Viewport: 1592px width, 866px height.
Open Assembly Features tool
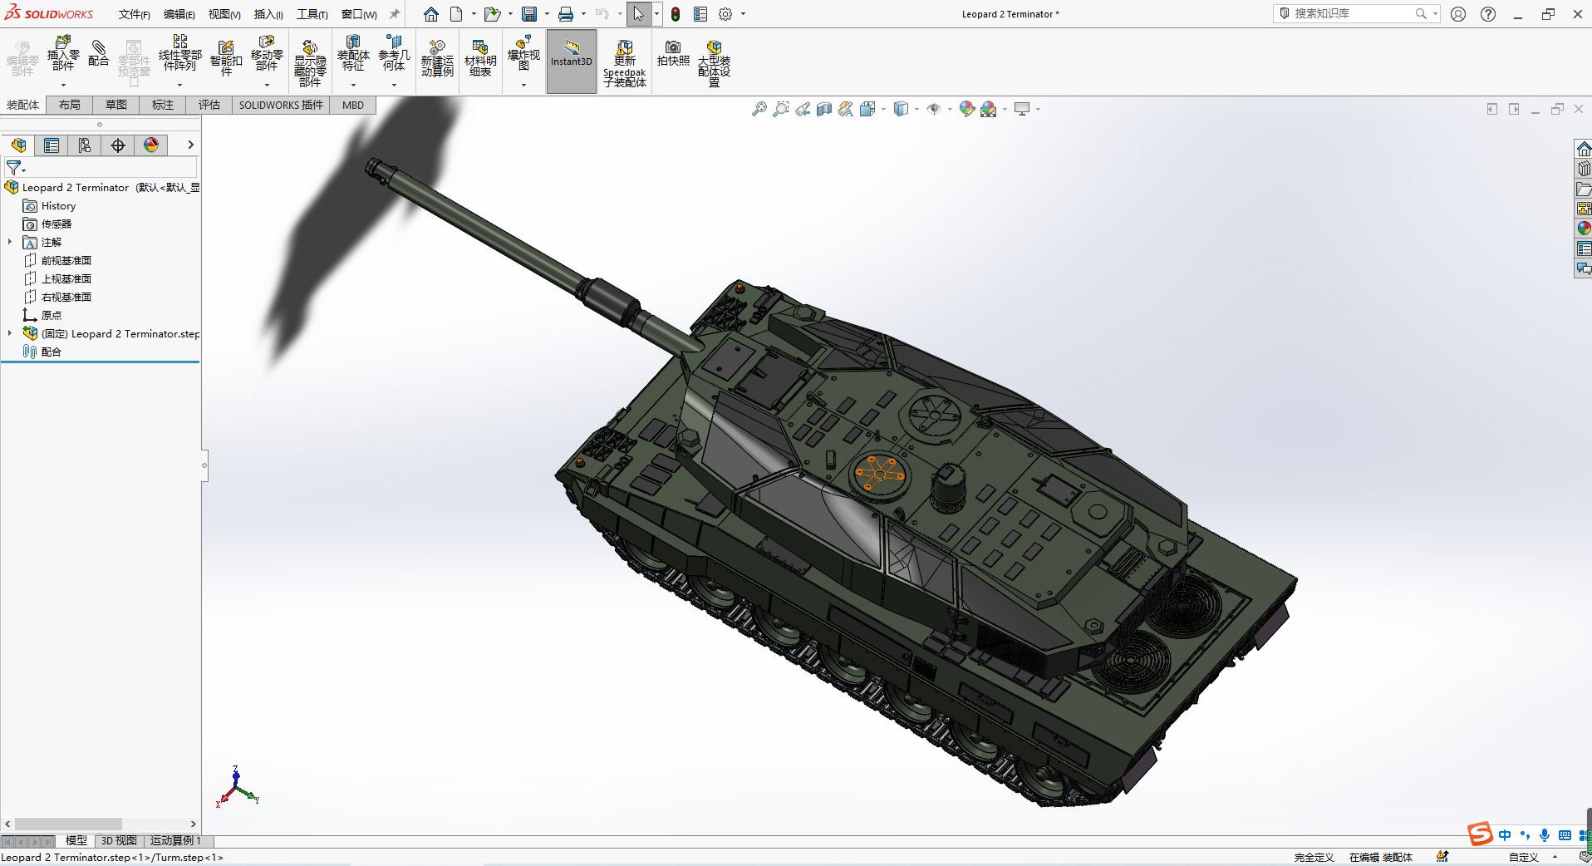353,53
